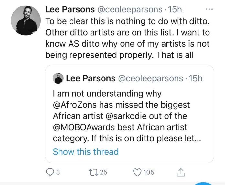Open the share arrow icon

pos(181,172)
